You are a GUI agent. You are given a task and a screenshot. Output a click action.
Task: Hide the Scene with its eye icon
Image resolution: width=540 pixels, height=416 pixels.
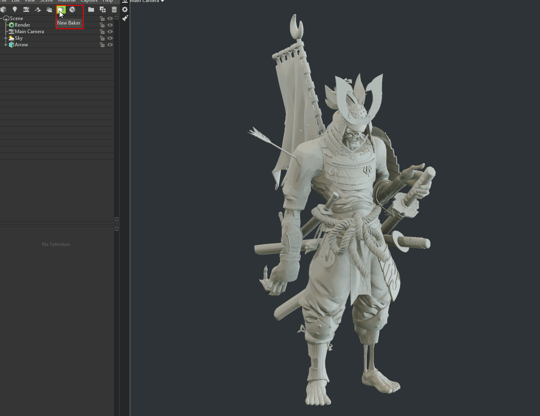pos(110,18)
